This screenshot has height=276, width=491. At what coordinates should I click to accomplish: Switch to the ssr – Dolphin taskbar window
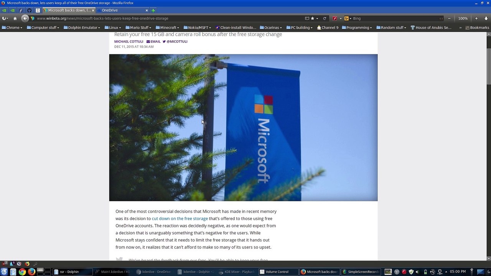72,272
